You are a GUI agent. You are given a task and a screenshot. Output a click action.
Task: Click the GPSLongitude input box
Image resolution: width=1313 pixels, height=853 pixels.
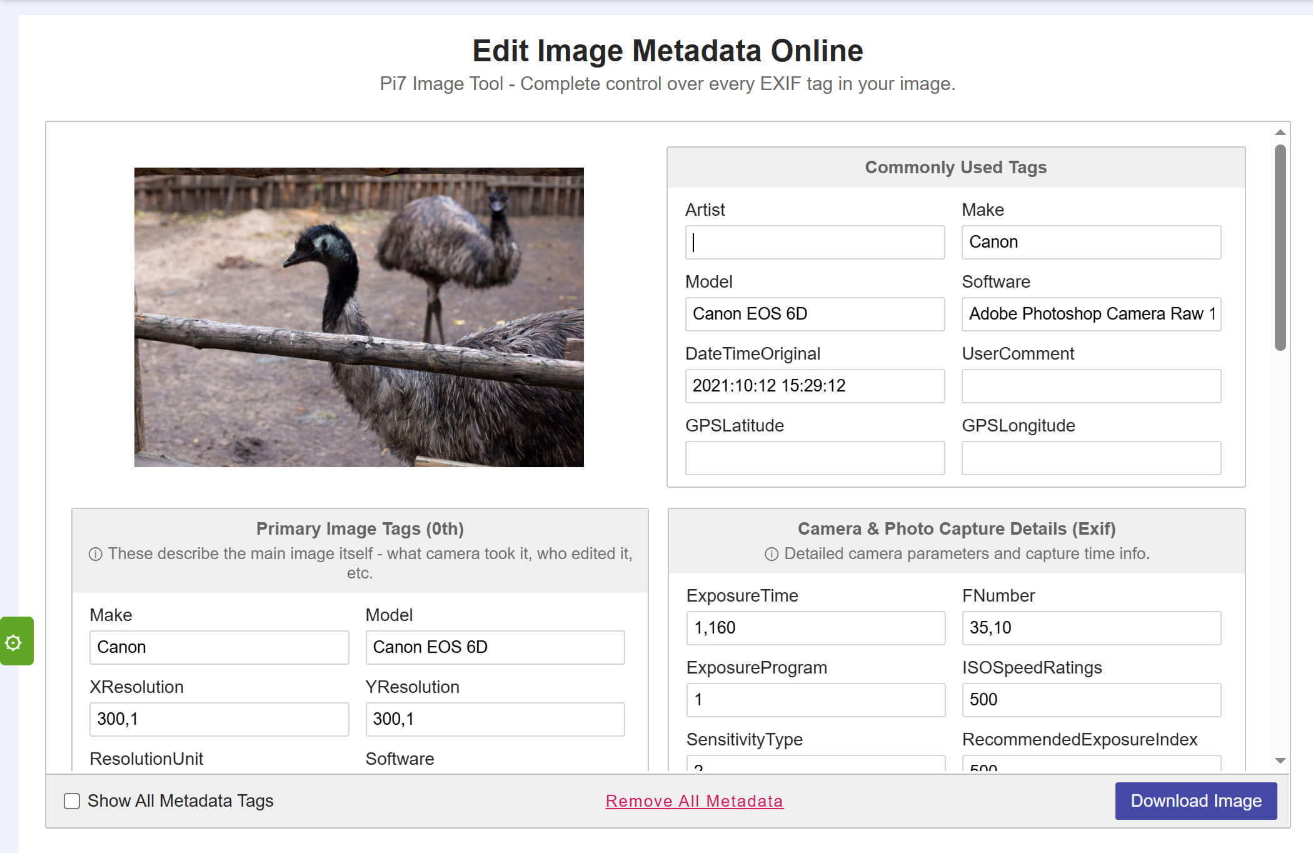point(1091,458)
